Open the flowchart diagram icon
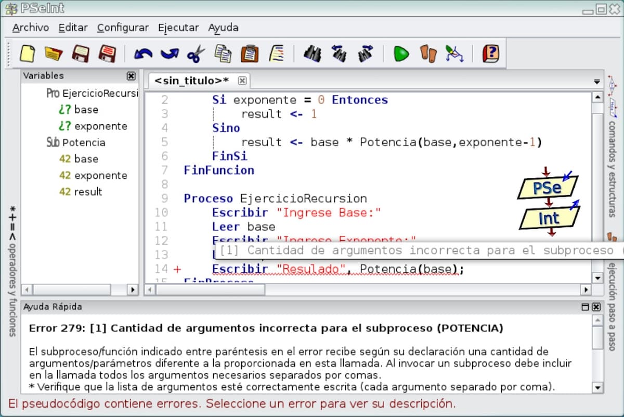The width and height of the screenshot is (624, 417). [454, 54]
